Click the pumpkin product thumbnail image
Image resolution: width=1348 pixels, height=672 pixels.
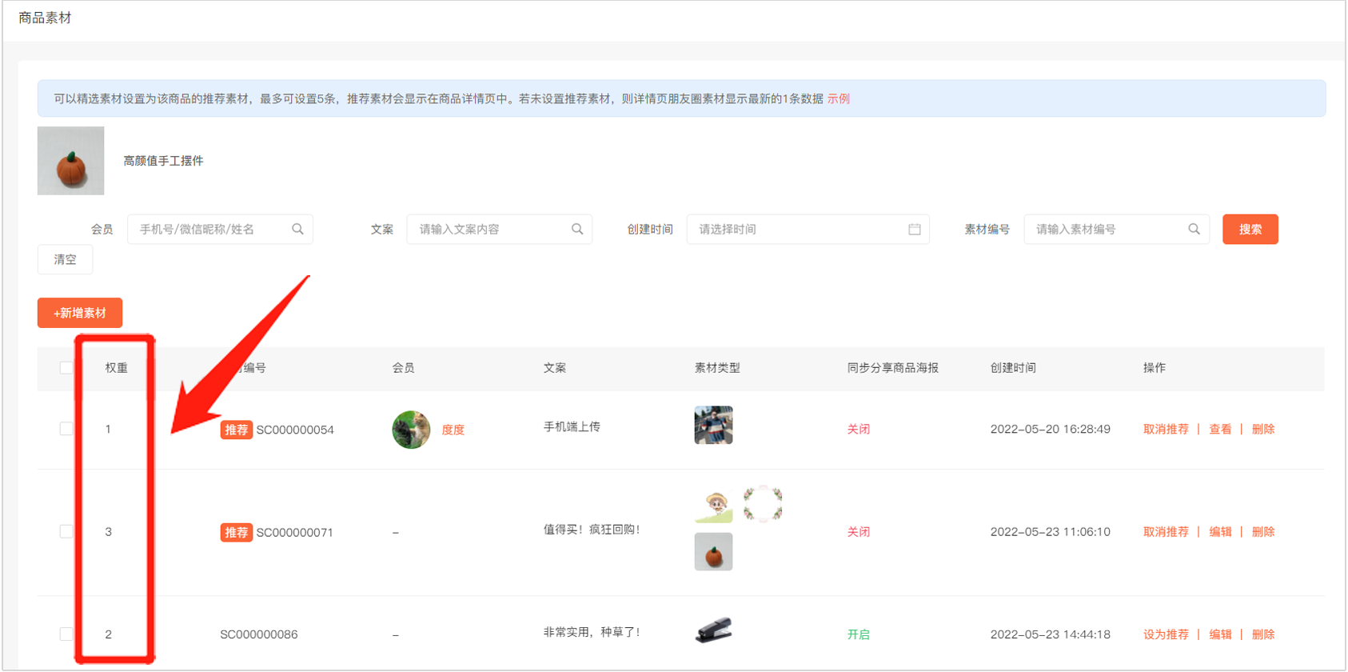(71, 161)
